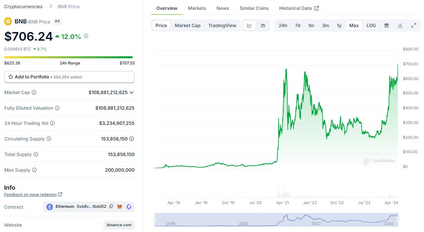The width and height of the screenshot is (424, 232).
Task: Open the Historical Data tab
Action: click(299, 8)
